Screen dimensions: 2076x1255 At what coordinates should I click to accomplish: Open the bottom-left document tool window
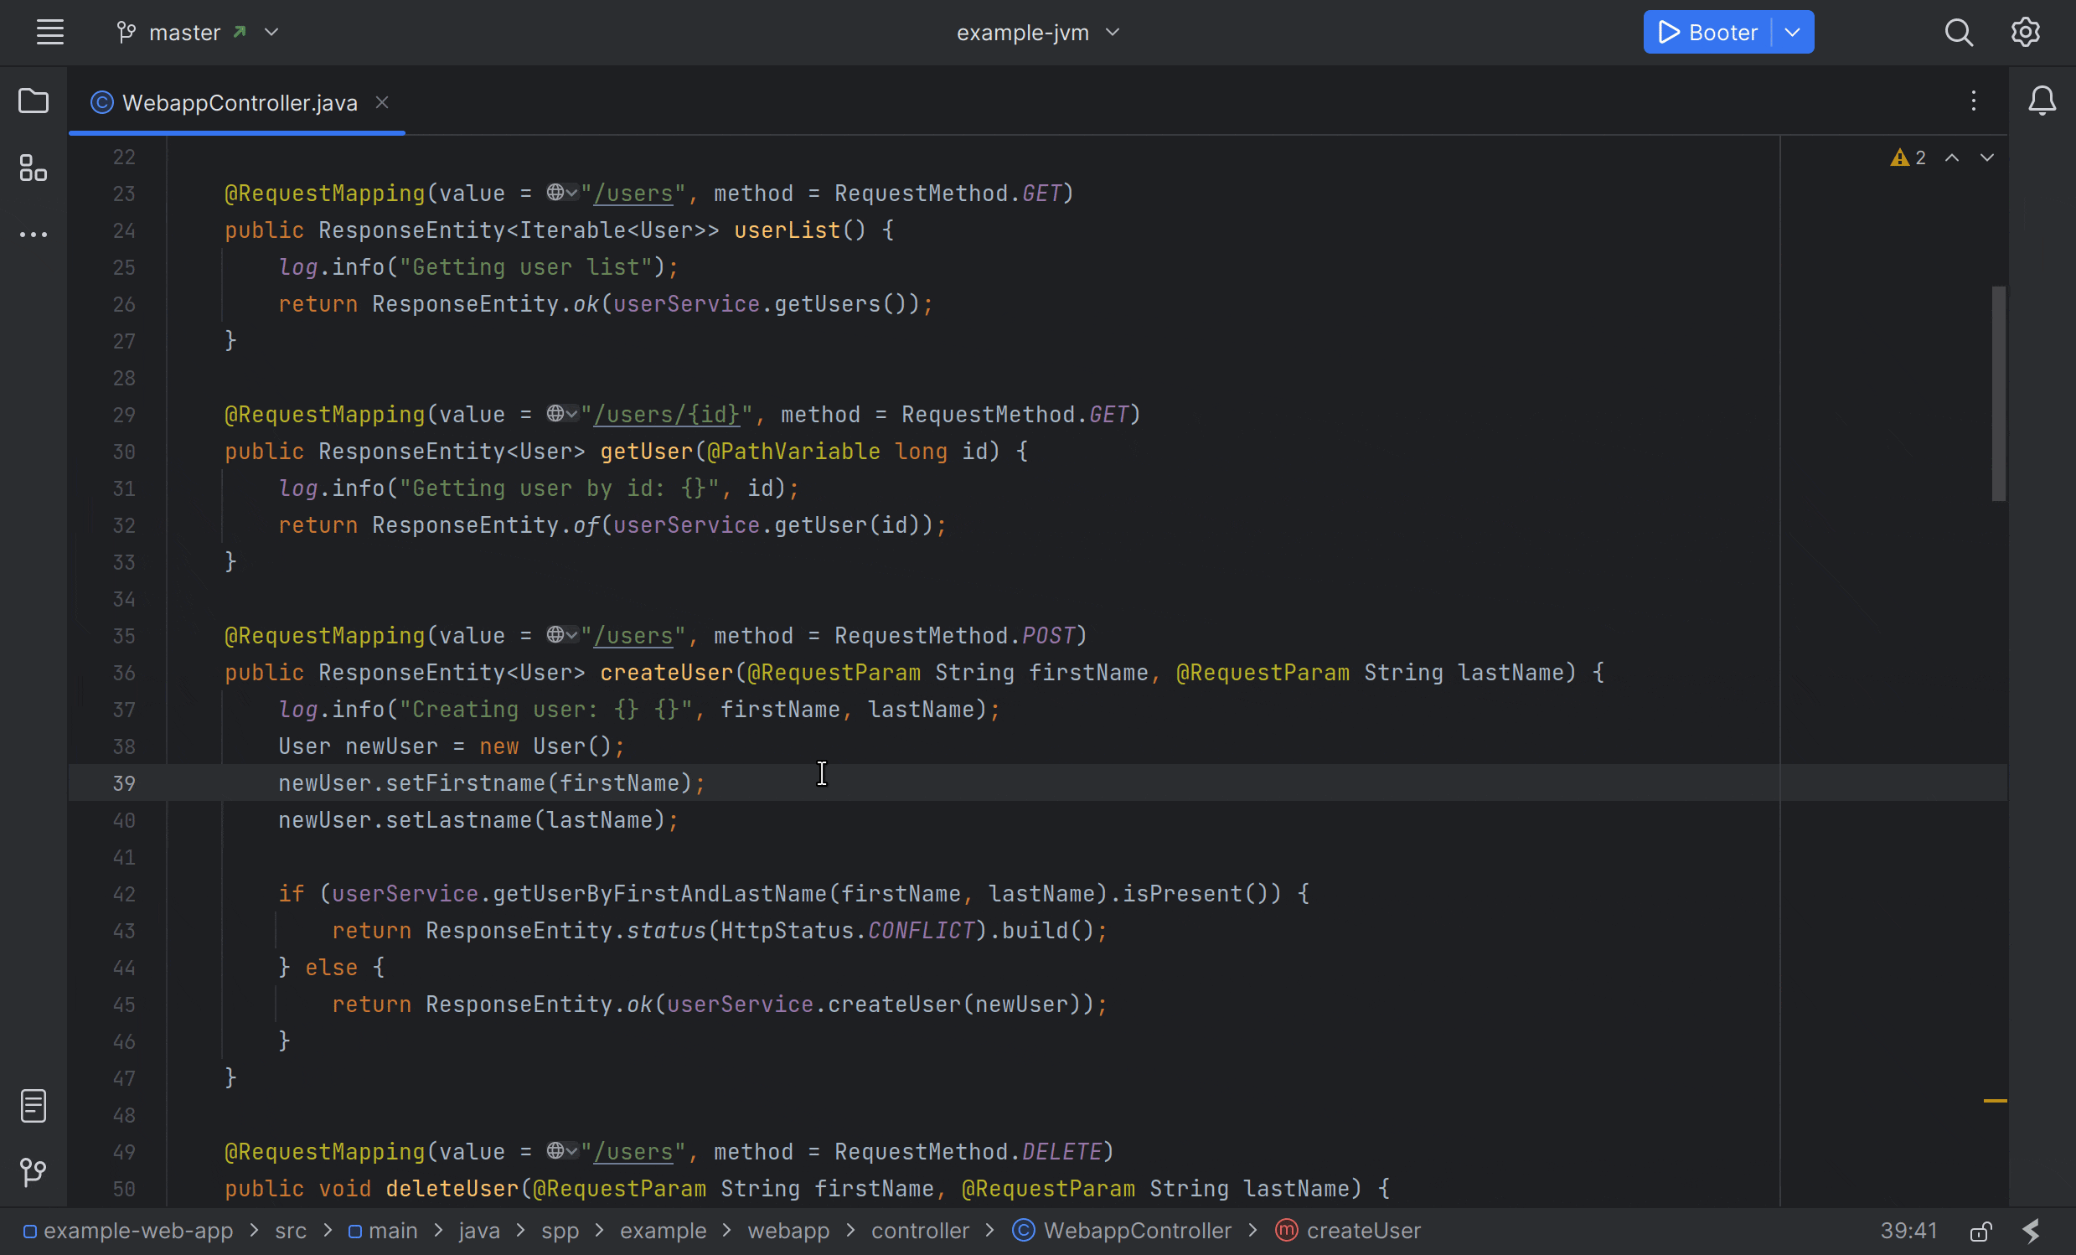tap(34, 1105)
